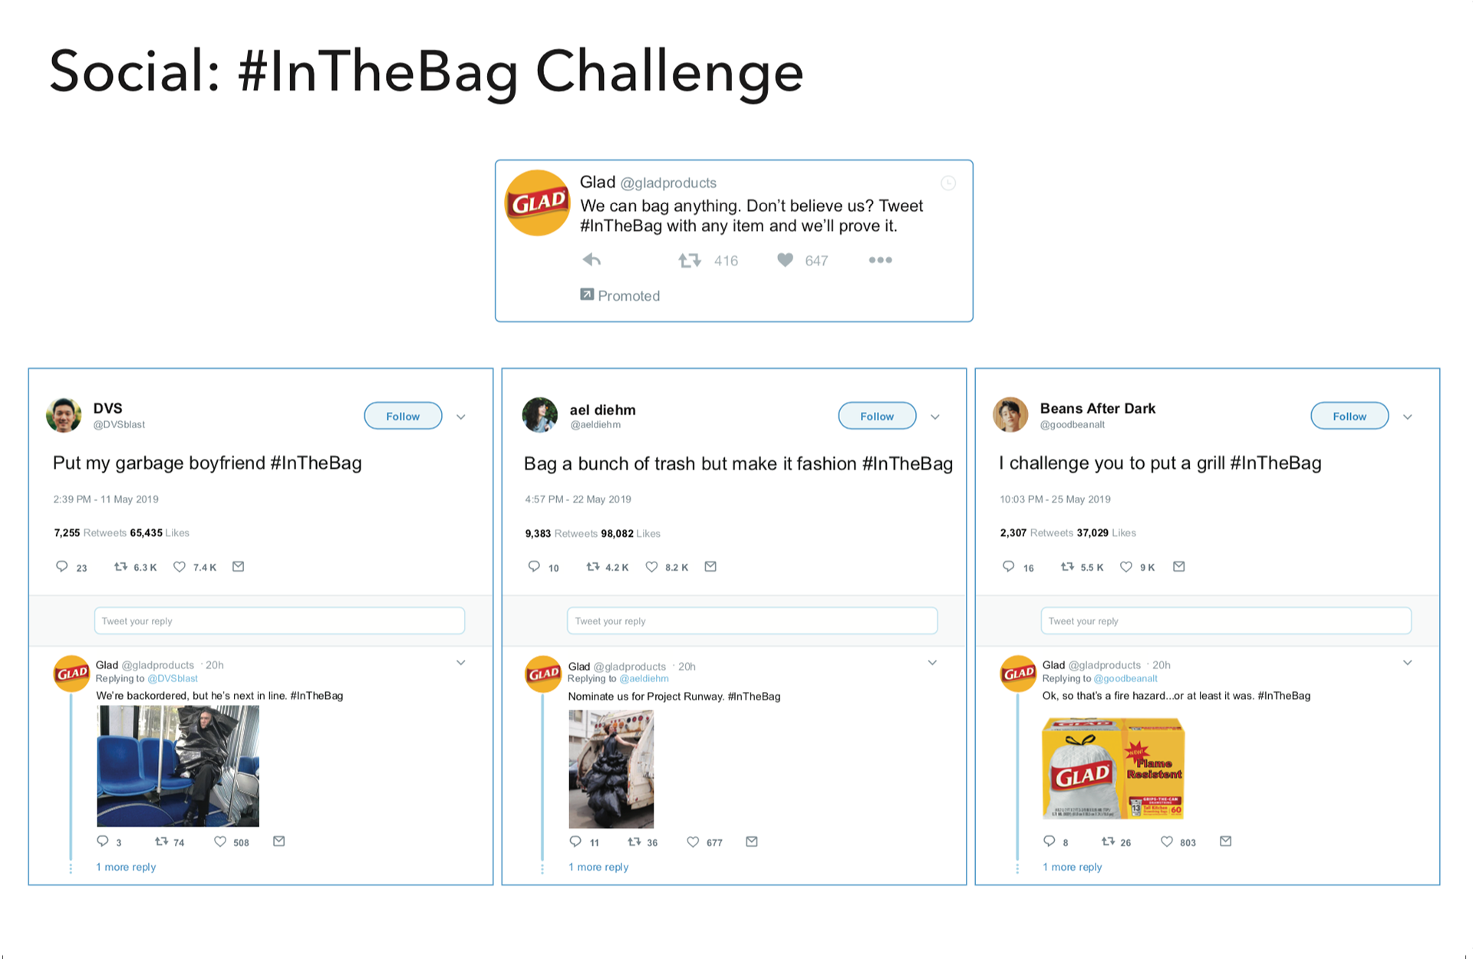Show 1 more reply under ael diehm thread
Viewport: 1473px width, 959px height.
click(x=598, y=867)
